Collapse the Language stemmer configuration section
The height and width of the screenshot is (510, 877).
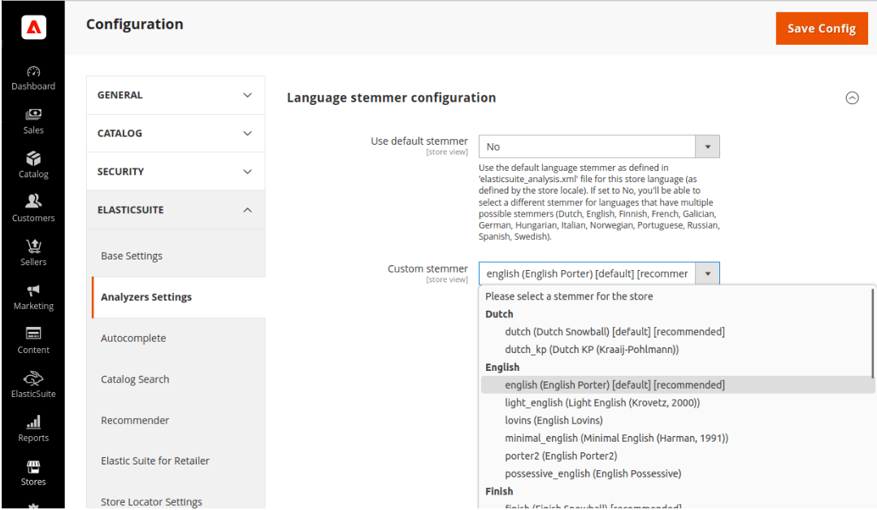pos(852,98)
